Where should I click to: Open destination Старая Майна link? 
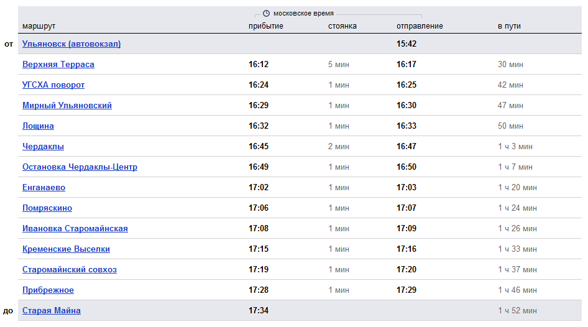[x=52, y=310]
